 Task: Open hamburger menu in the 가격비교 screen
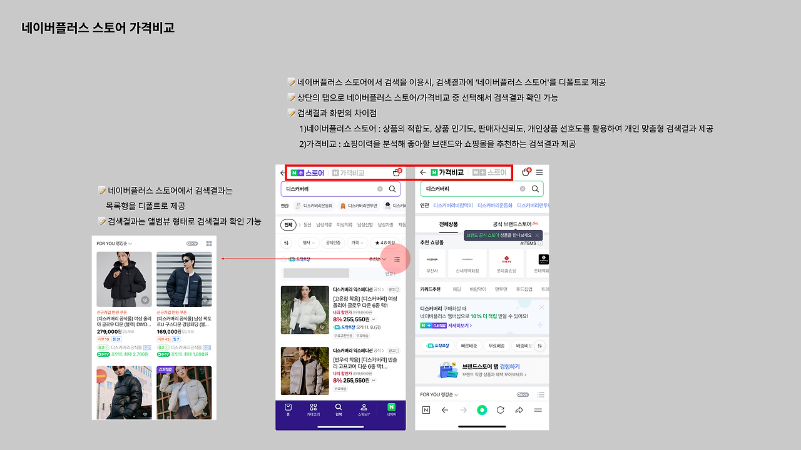[x=539, y=172]
